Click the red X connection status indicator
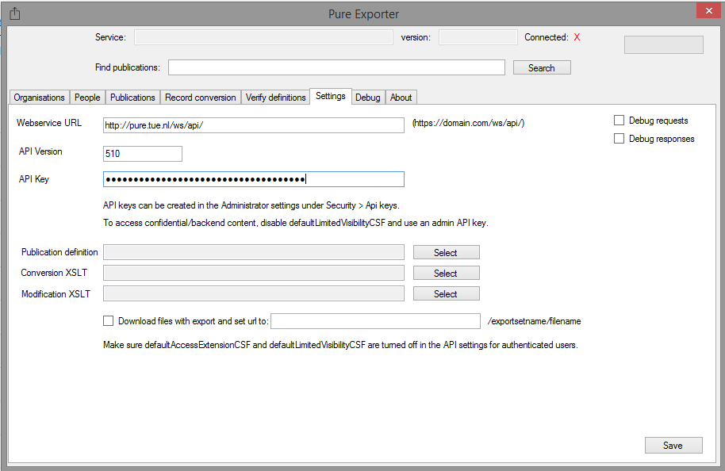 pos(577,37)
